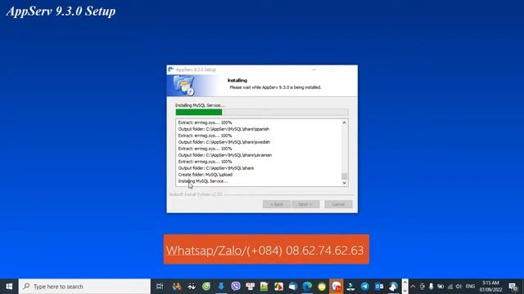Click the microphone tray icon

pyautogui.click(x=431, y=287)
